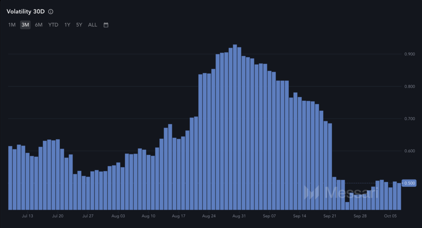The width and height of the screenshot is (422, 228).
Task: Click the Sep 21 x-axis label
Action: [x=330, y=216]
